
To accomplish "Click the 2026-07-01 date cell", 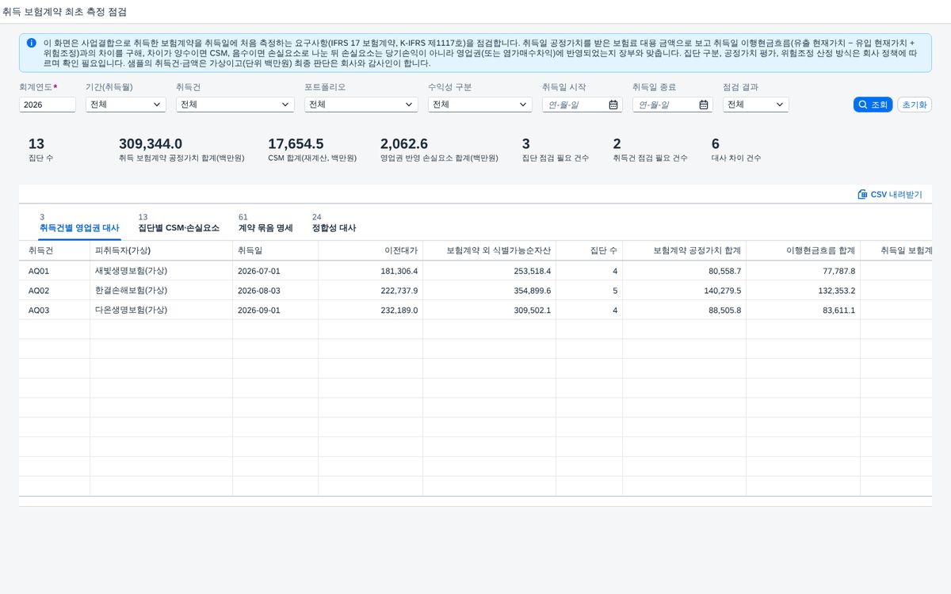I will click(276, 271).
